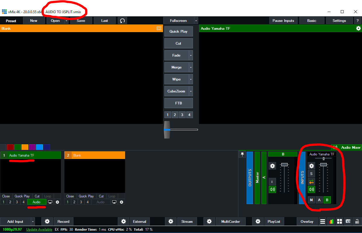Expand the Open button dropdown arrow

(66, 21)
